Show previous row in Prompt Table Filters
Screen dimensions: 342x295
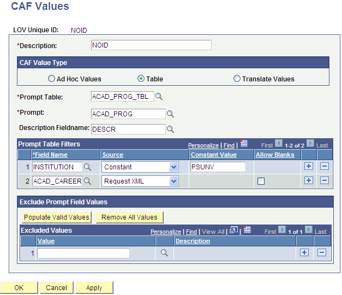tap(279, 143)
